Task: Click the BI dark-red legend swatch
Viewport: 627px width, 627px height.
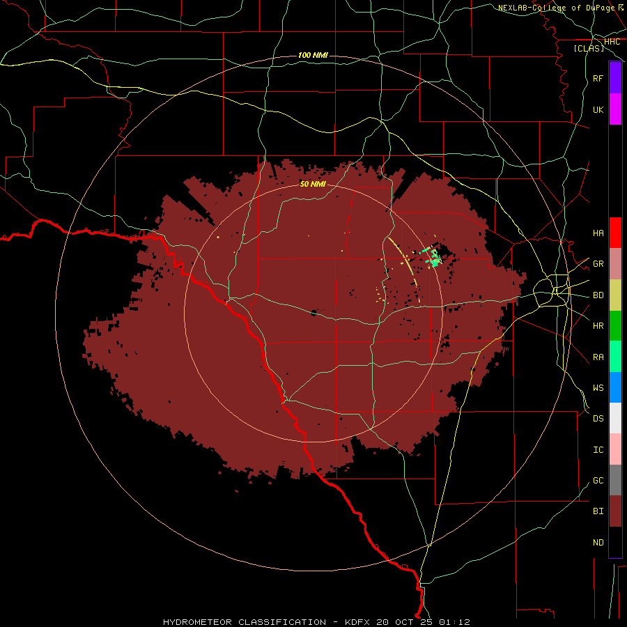Action: click(615, 511)
